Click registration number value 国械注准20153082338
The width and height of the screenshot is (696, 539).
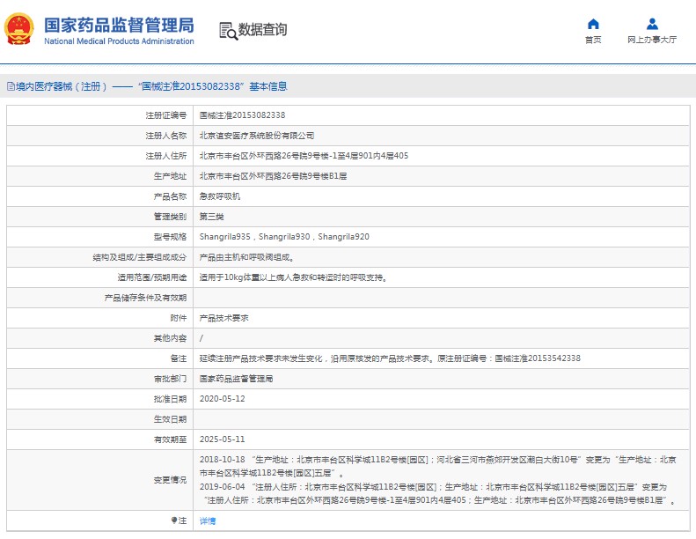coord(242,115)
